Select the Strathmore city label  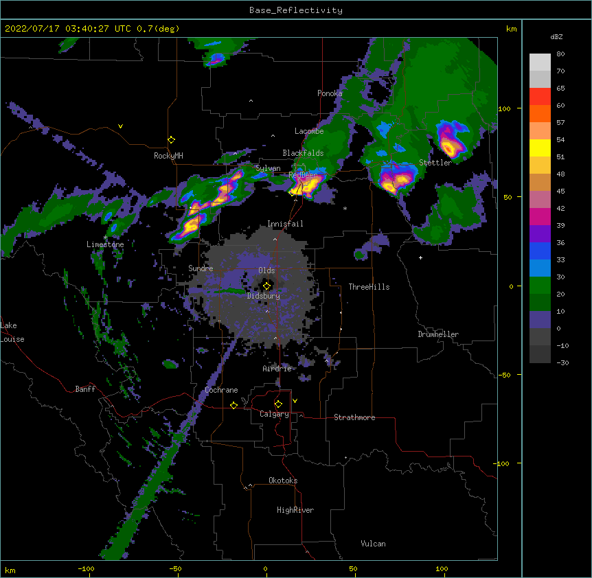click(x=354, y=417)
